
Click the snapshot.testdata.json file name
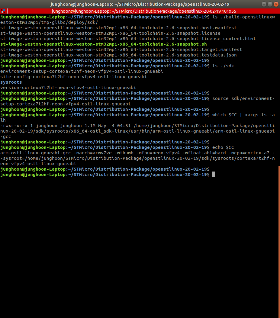[x=118, y=55]
